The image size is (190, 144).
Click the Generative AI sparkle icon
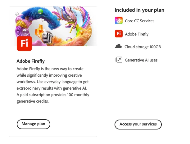[118, 60]
